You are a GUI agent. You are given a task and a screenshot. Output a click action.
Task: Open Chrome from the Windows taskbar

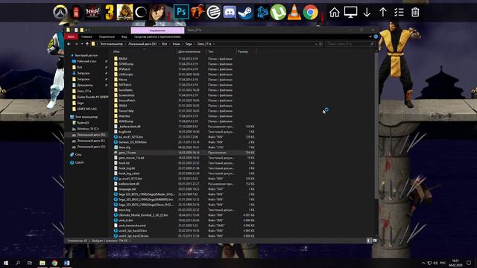(x=54, y=263)
